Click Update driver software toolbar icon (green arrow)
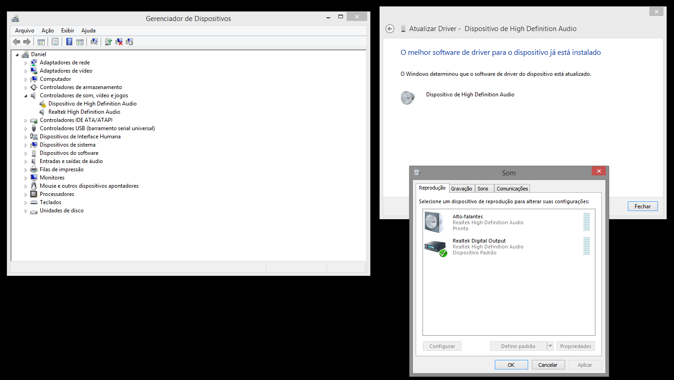674x380 pixels. [x=108, y=42]
